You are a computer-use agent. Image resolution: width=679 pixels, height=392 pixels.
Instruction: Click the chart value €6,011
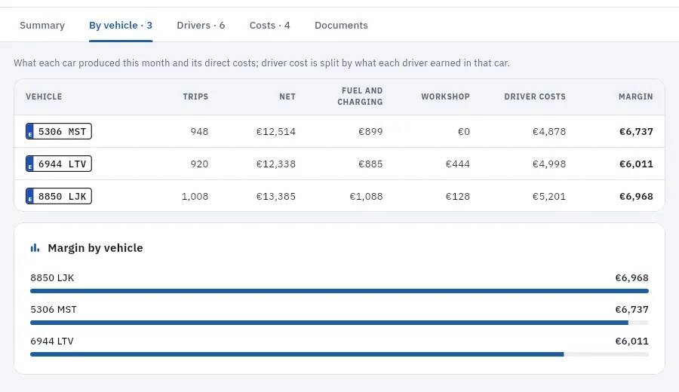click(x=631, y=341)
